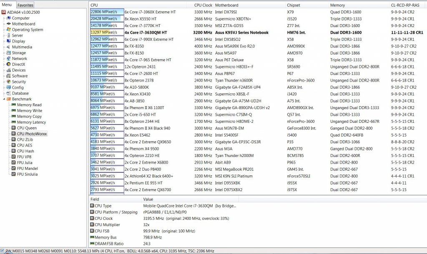Select the Database icon

pos(8,93)
